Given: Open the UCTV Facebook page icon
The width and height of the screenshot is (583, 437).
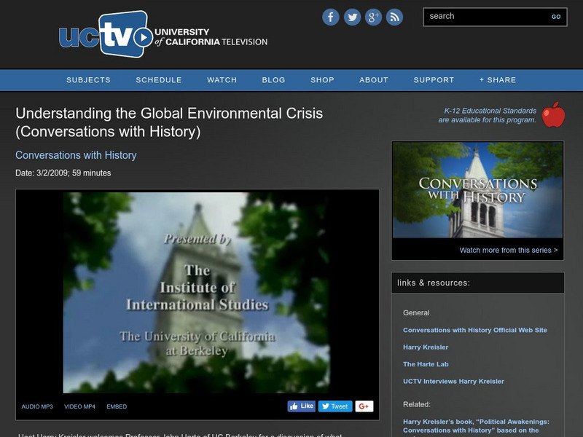Looking at the screenshot, I should (x=331, y=17).
